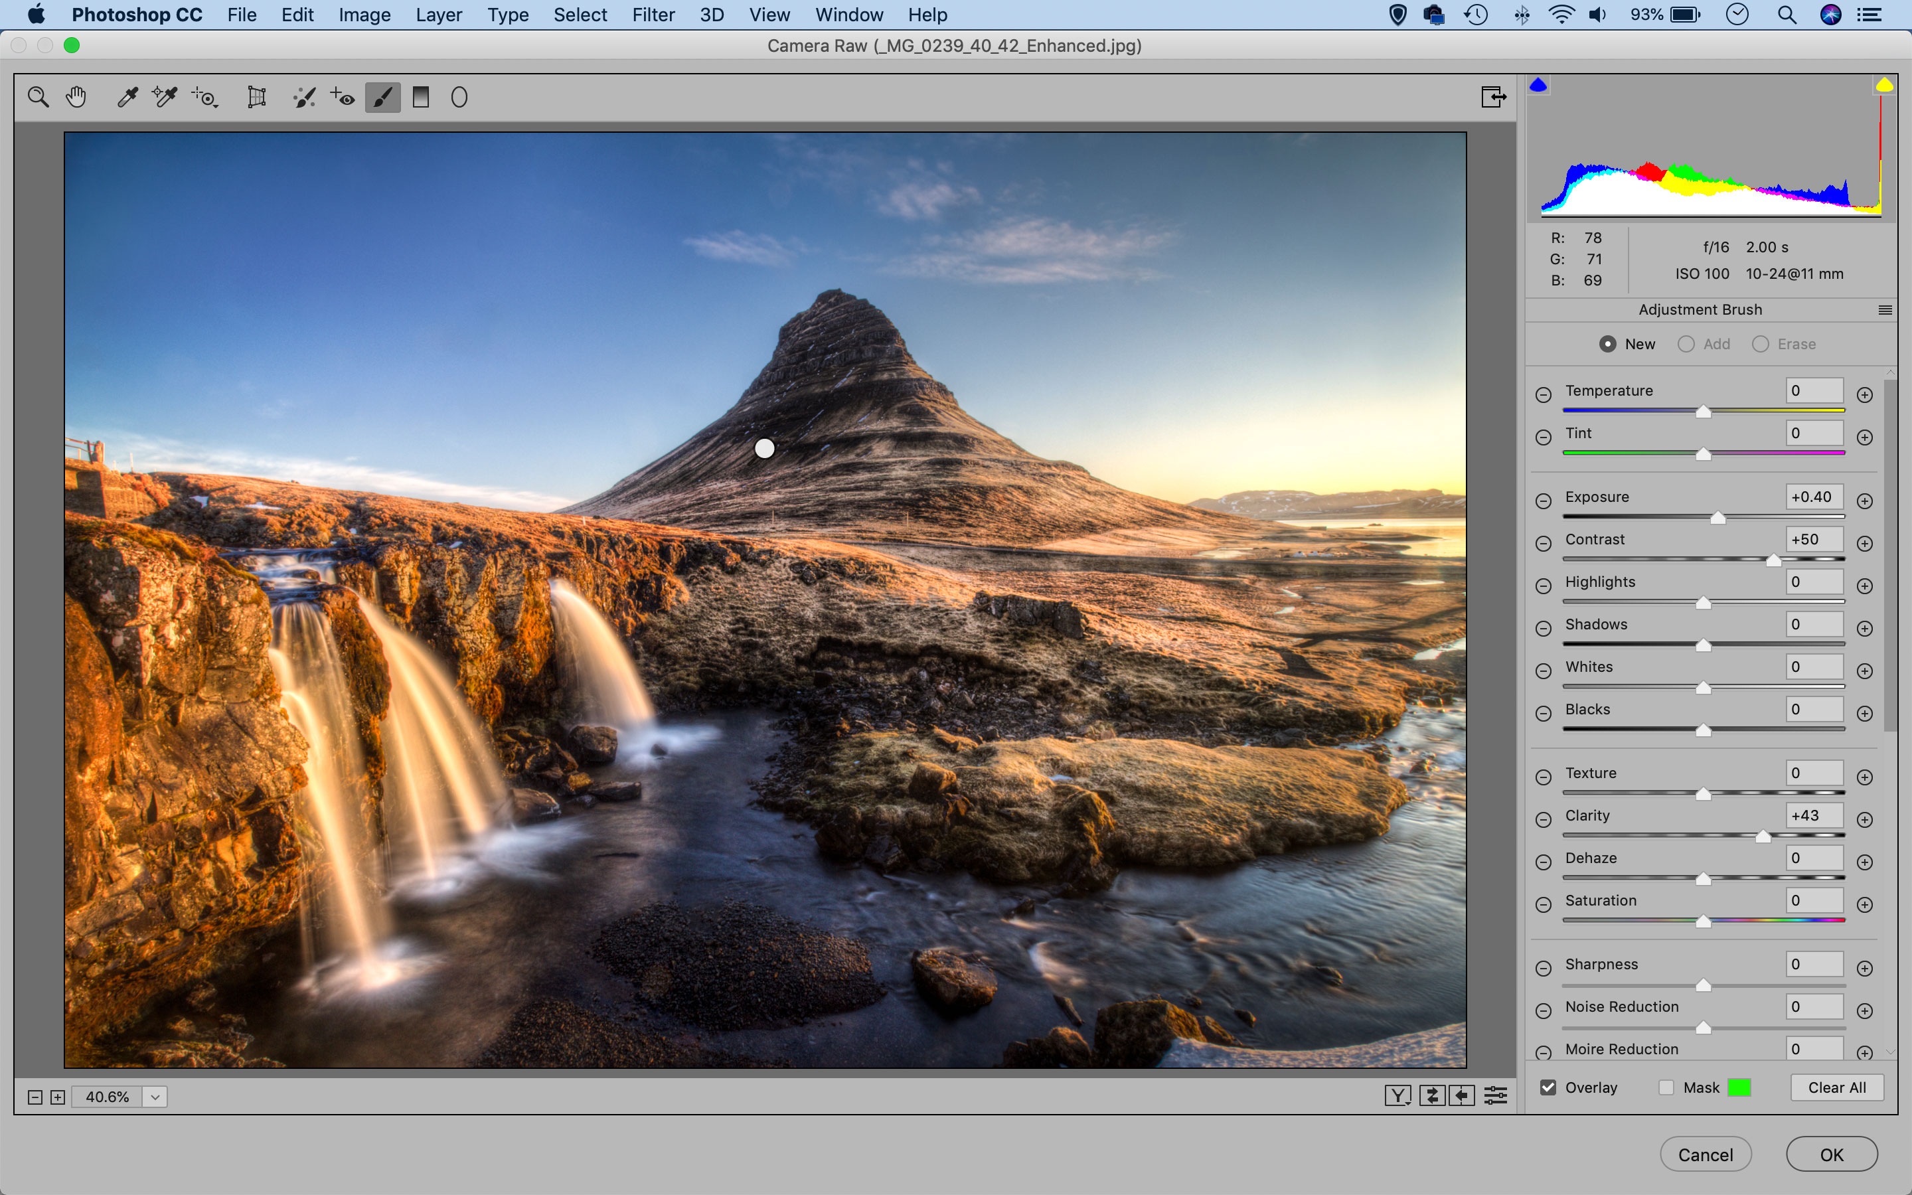
Task: Select the Adjustment Brush tool
Action: point(382,96)
